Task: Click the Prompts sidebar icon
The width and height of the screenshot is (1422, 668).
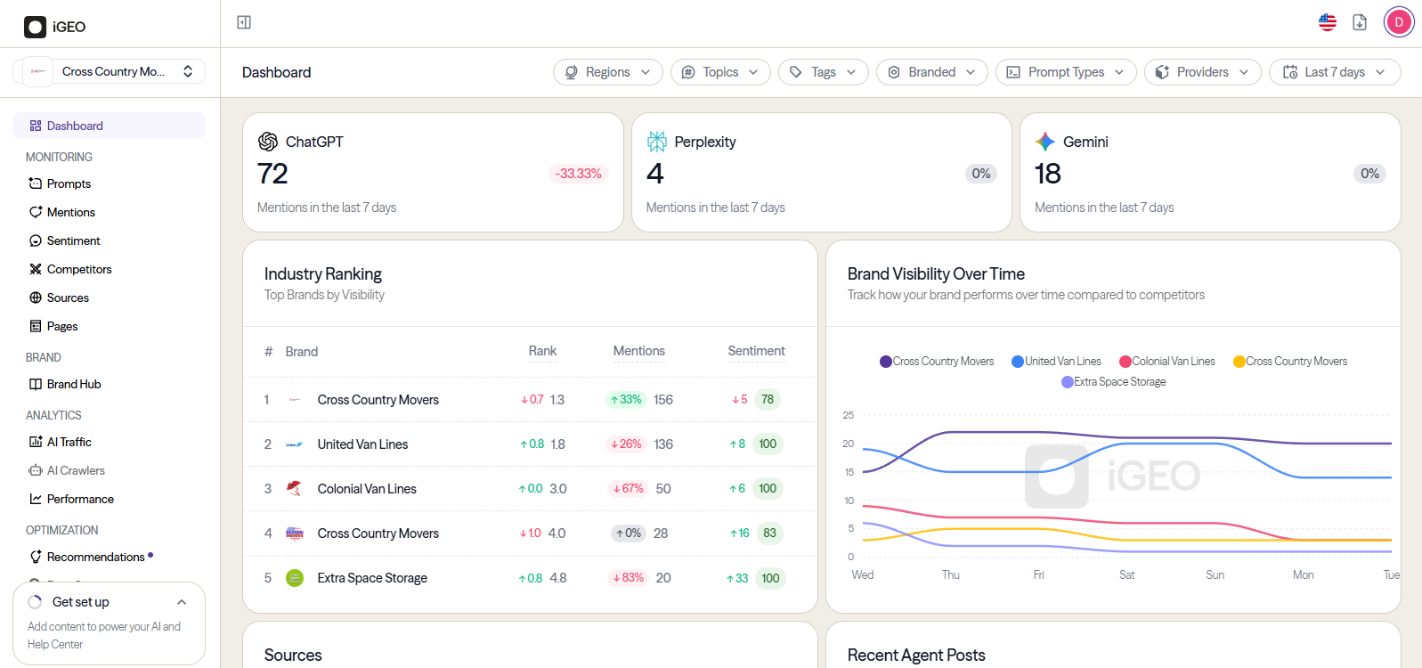Action: pyautogui.click(x=36, y=183)
